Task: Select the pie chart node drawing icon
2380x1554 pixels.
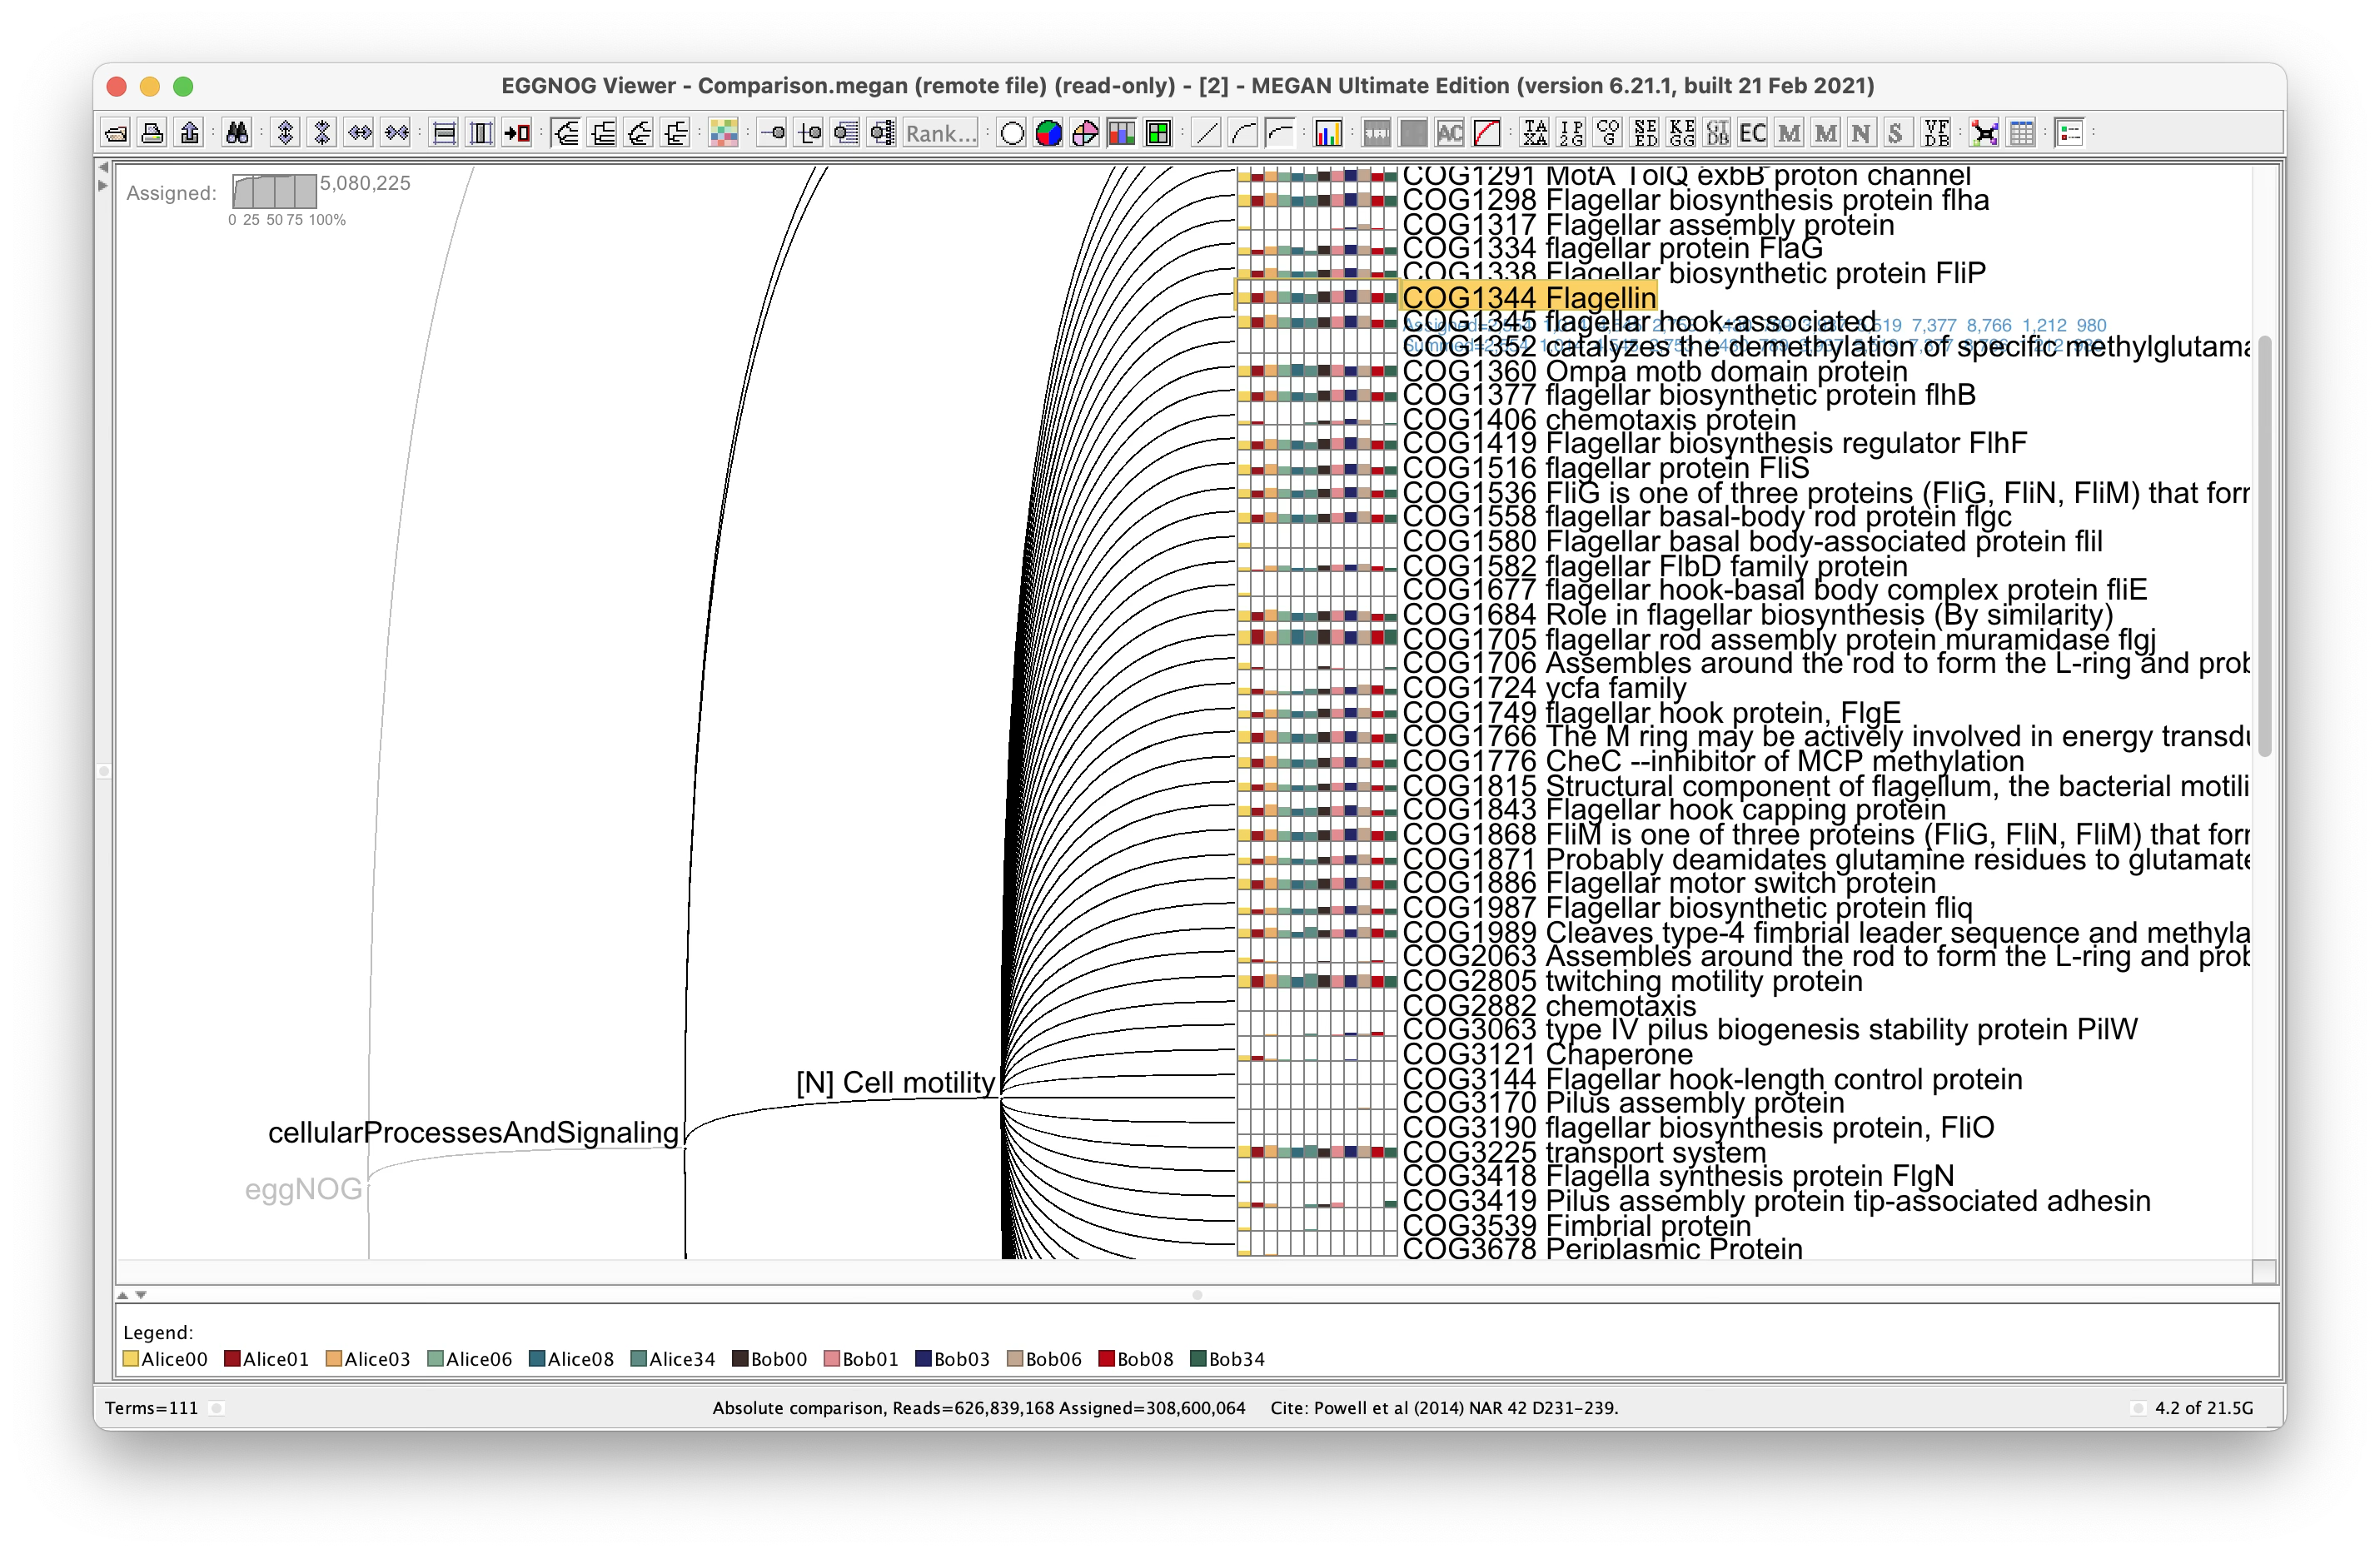Action: click(x=1048, y=133)
